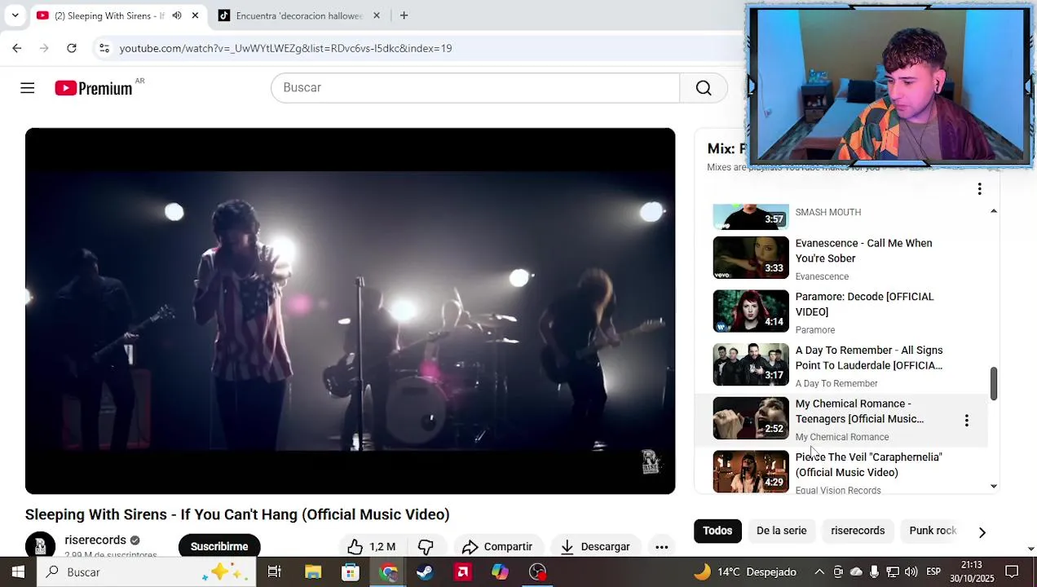Open Task View in the taskbar
This screenshot has height=587, width=1037.
[275, 572]
